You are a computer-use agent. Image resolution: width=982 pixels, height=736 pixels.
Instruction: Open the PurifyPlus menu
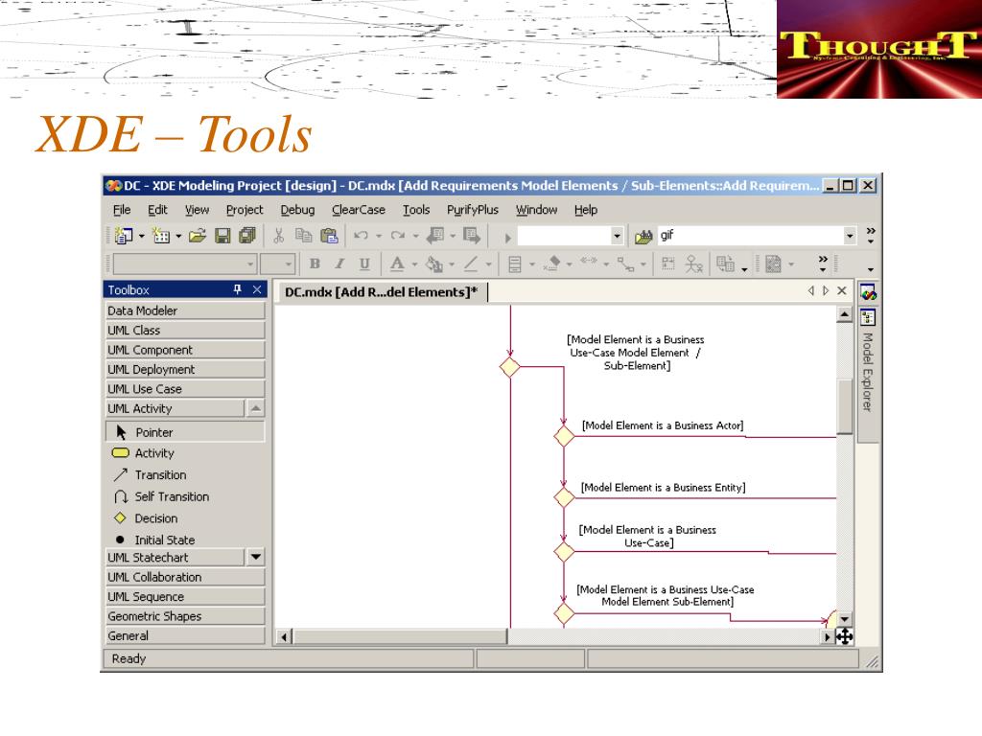click(x=472, y=210)
